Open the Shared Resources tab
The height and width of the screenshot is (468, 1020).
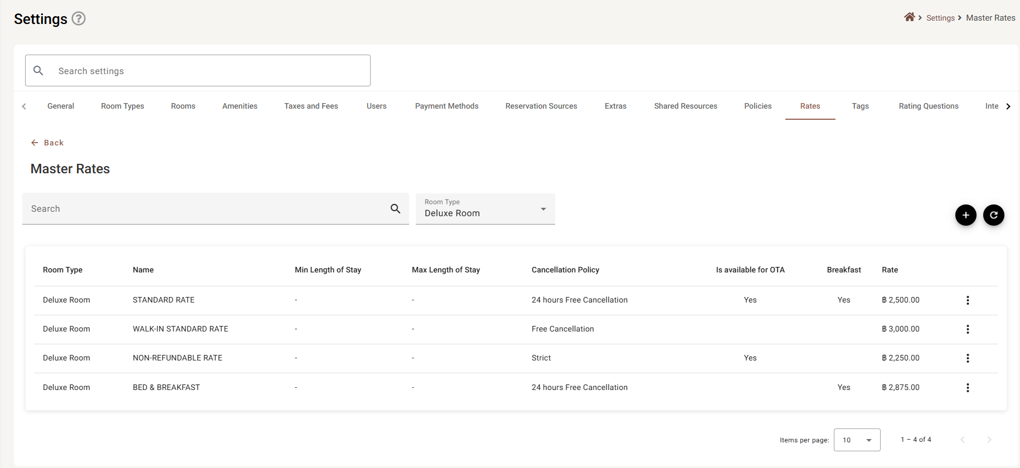(686, 106)
